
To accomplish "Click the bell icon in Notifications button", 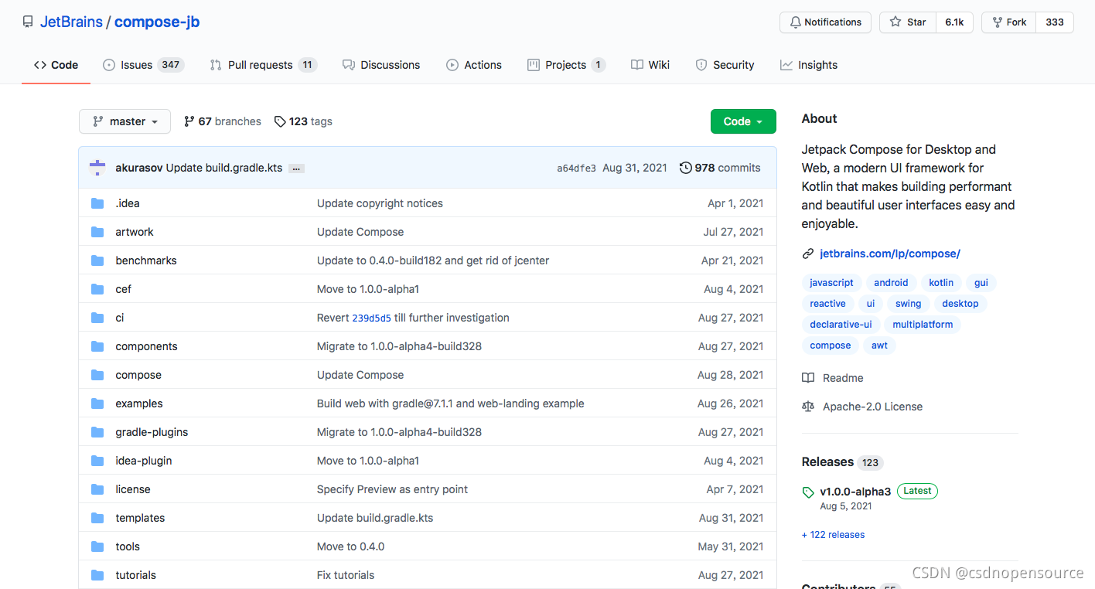I will coord(795,22).
